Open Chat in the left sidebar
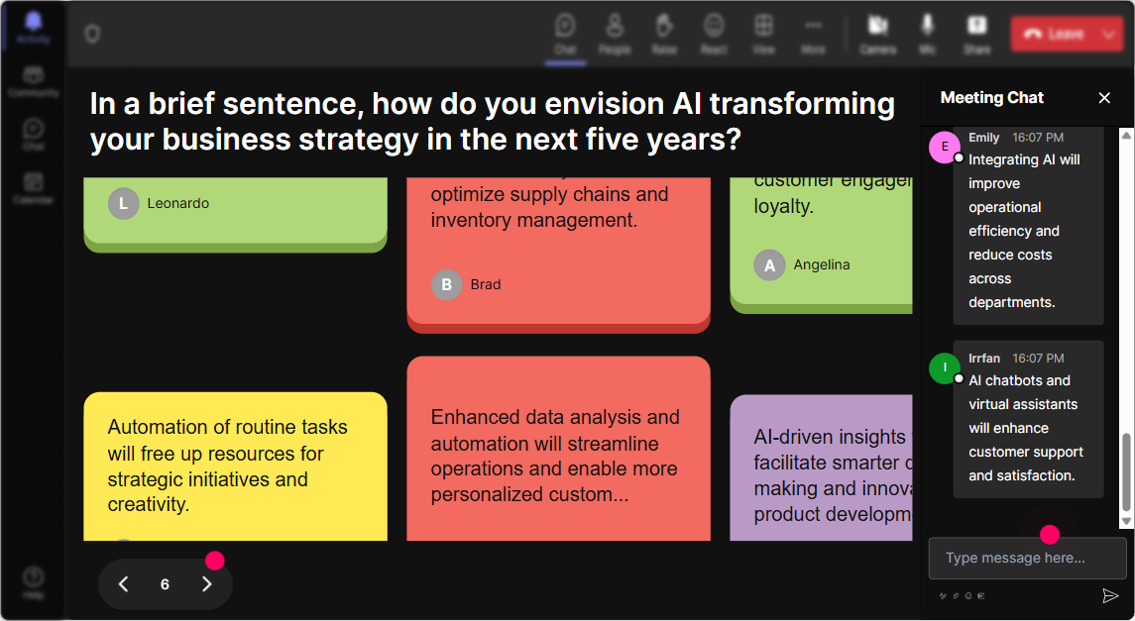The height and width of the screenshot is (621, 1135). (x=34, y=135)
